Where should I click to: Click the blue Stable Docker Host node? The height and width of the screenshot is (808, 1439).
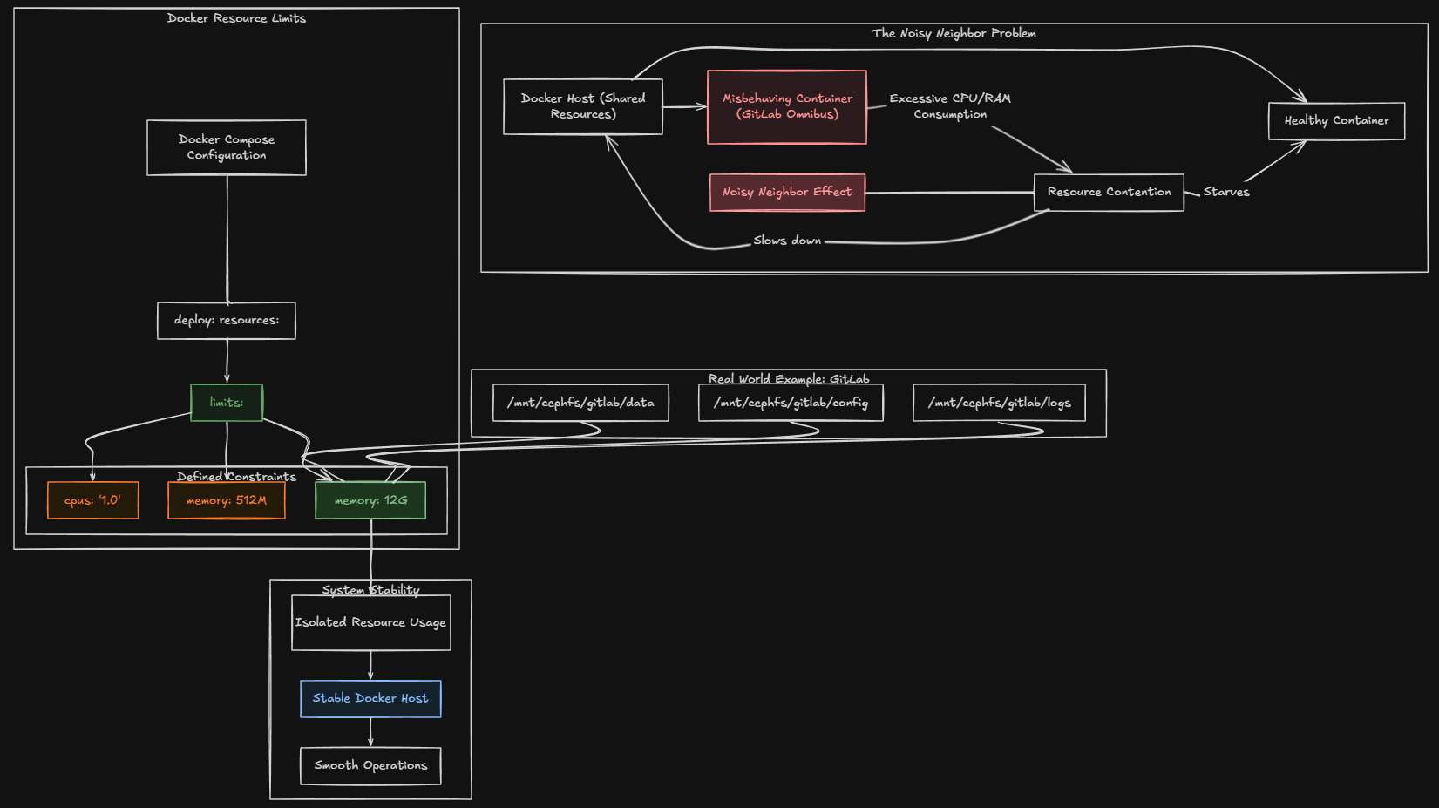(370, 699)
